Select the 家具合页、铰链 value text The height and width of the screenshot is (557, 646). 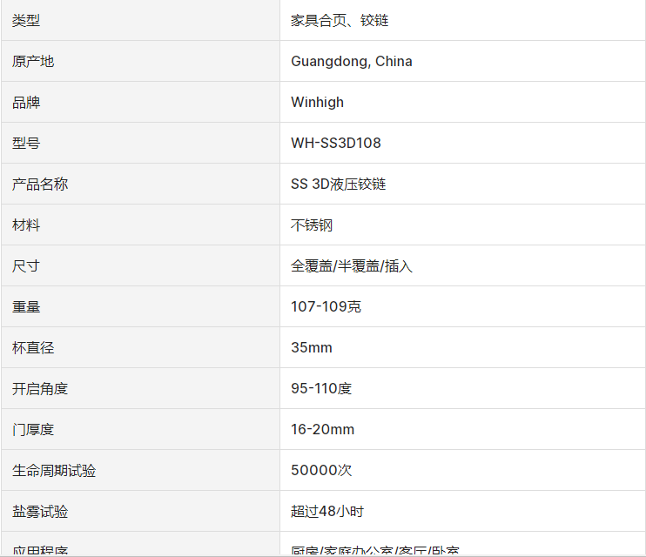pyautogui.click(x=340, y=20)
